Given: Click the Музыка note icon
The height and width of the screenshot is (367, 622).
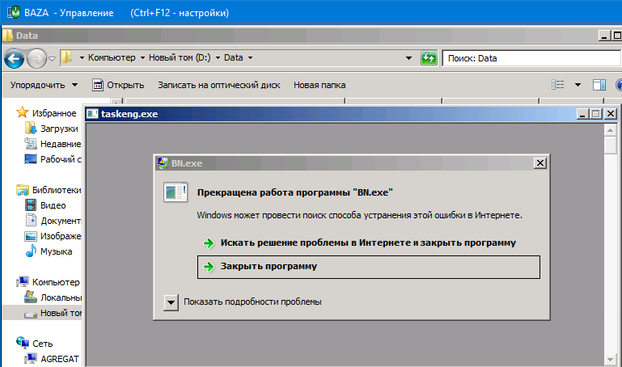Looking at the screenshot, I should tap(31, 251).
